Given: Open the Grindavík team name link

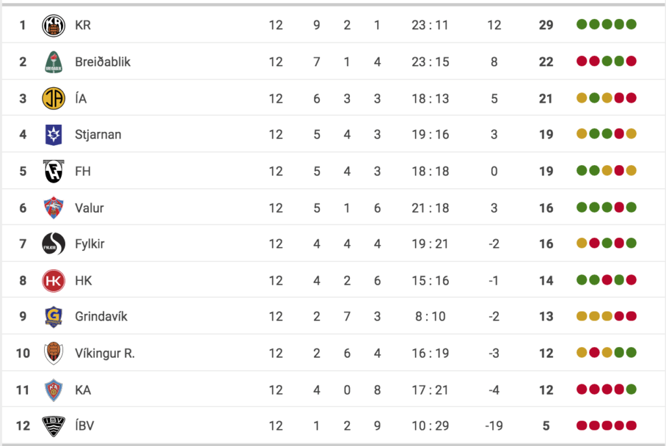Looking at the screenshot, I should click(101, 317).
